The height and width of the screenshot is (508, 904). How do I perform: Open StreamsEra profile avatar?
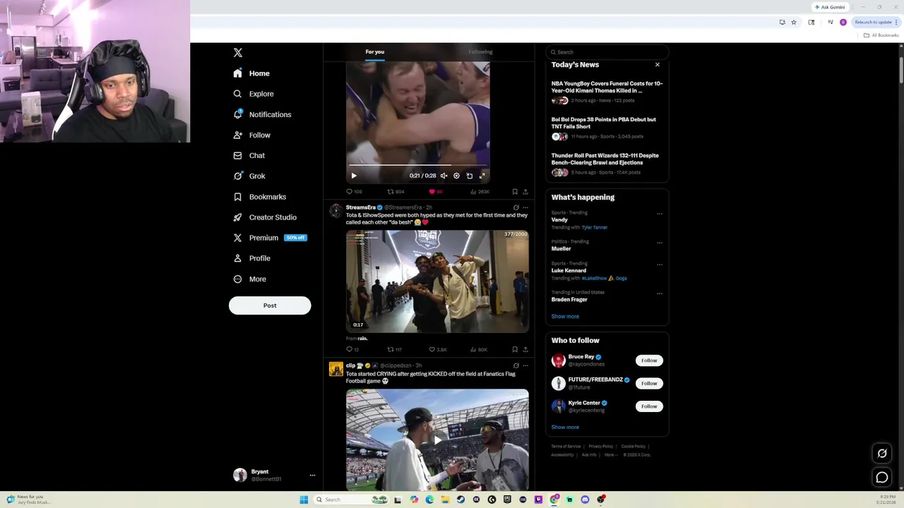coord(335,210)
